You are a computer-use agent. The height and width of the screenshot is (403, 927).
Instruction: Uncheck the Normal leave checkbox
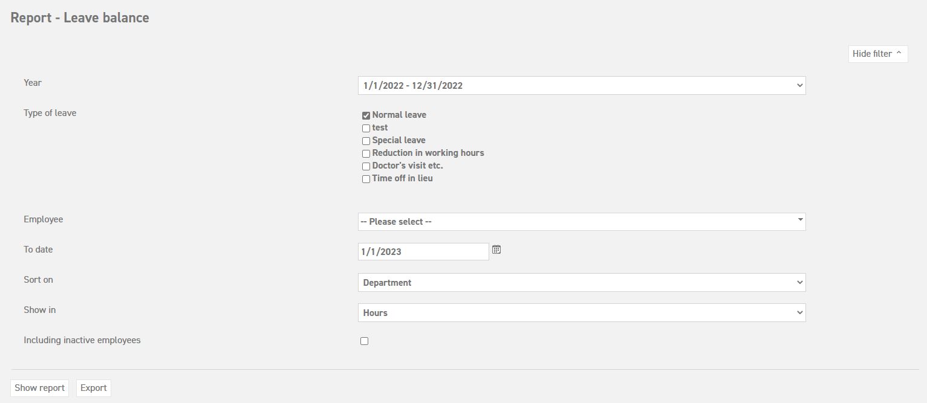coord(366,115)
